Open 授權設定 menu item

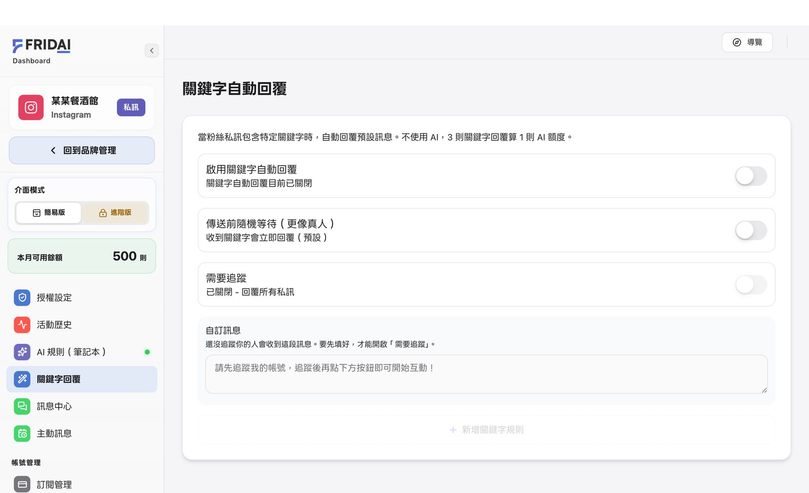pos(82,298)
